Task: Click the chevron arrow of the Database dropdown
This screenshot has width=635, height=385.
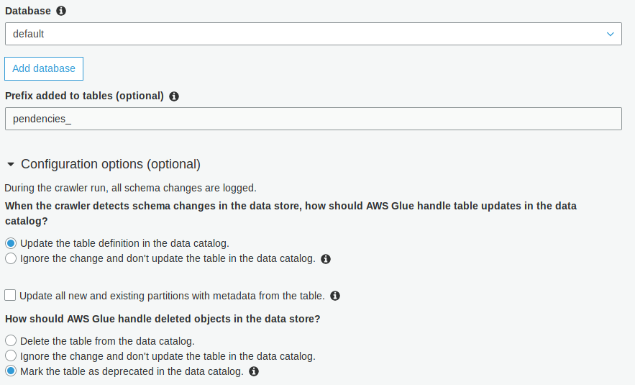Action: [611, 34]
